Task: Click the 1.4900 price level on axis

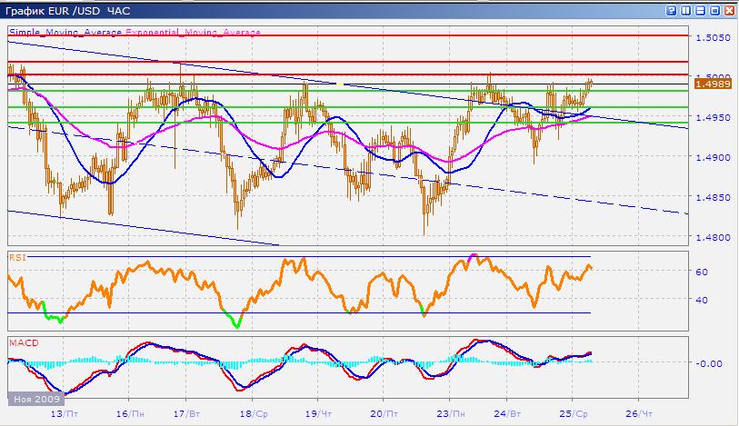Action: pyautogui.click(x=713, y=157)
